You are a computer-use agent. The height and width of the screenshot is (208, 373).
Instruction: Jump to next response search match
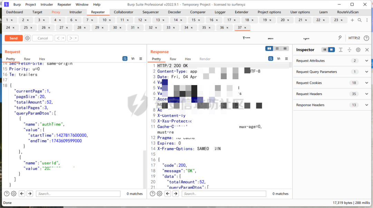(175, 194)
